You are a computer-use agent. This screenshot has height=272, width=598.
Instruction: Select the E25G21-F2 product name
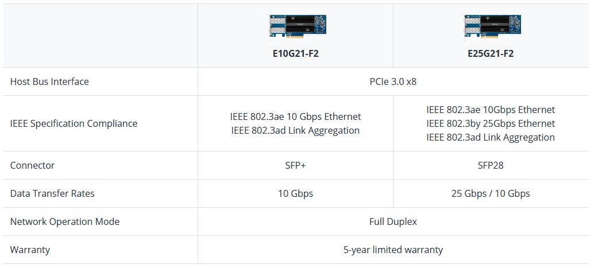pyautogui.click(x=490, y=54)
